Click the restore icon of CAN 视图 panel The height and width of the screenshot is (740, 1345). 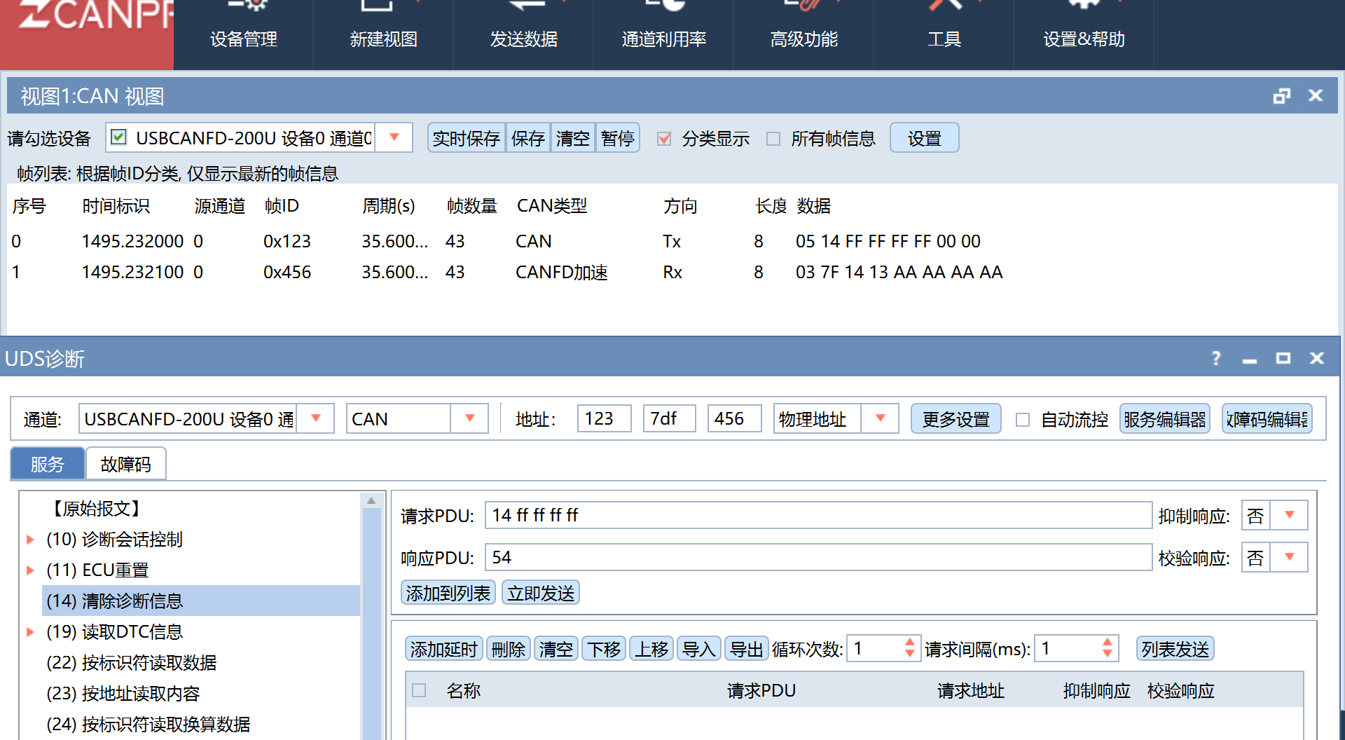pyautogui.click(x=1281, y=96)
